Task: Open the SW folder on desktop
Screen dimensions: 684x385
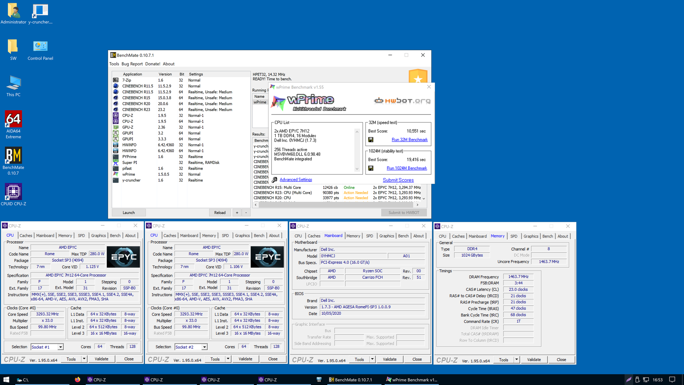Action: [x=13, y=50]
